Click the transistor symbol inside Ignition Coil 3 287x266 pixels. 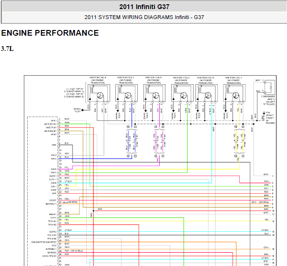128,95
